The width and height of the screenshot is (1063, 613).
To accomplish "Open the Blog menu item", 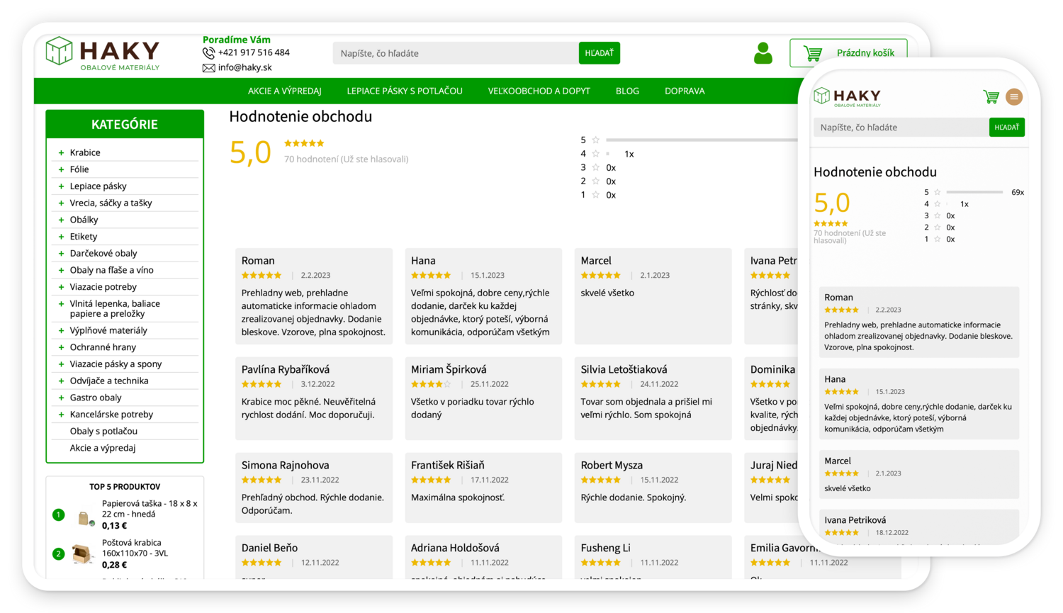I will [627, 91].
